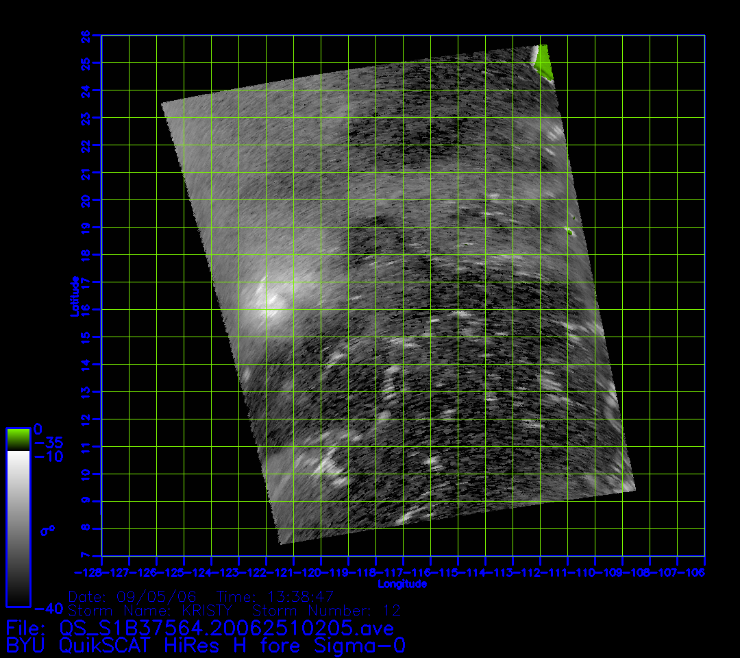Screen dimensions: 740x658
Task: Click the Storm Name: KRISTY text
Action: point(151,610)
